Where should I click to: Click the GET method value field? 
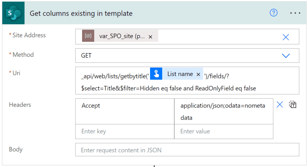click(174, 55)
